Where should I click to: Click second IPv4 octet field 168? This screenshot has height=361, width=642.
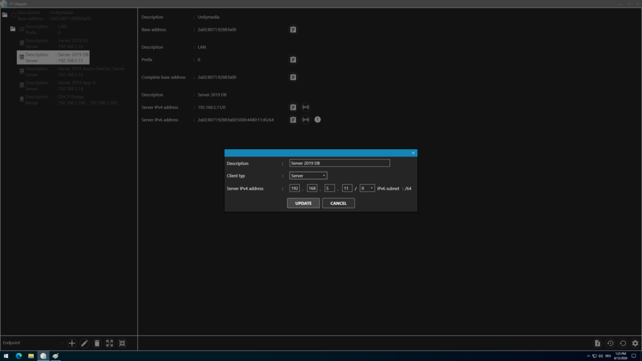pos(312,188)
